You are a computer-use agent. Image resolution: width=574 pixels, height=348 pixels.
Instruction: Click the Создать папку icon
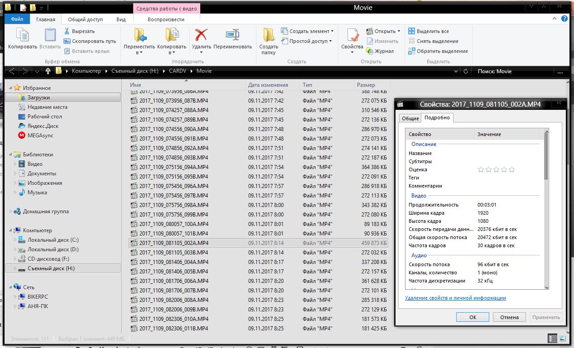[x=269, y=35]
